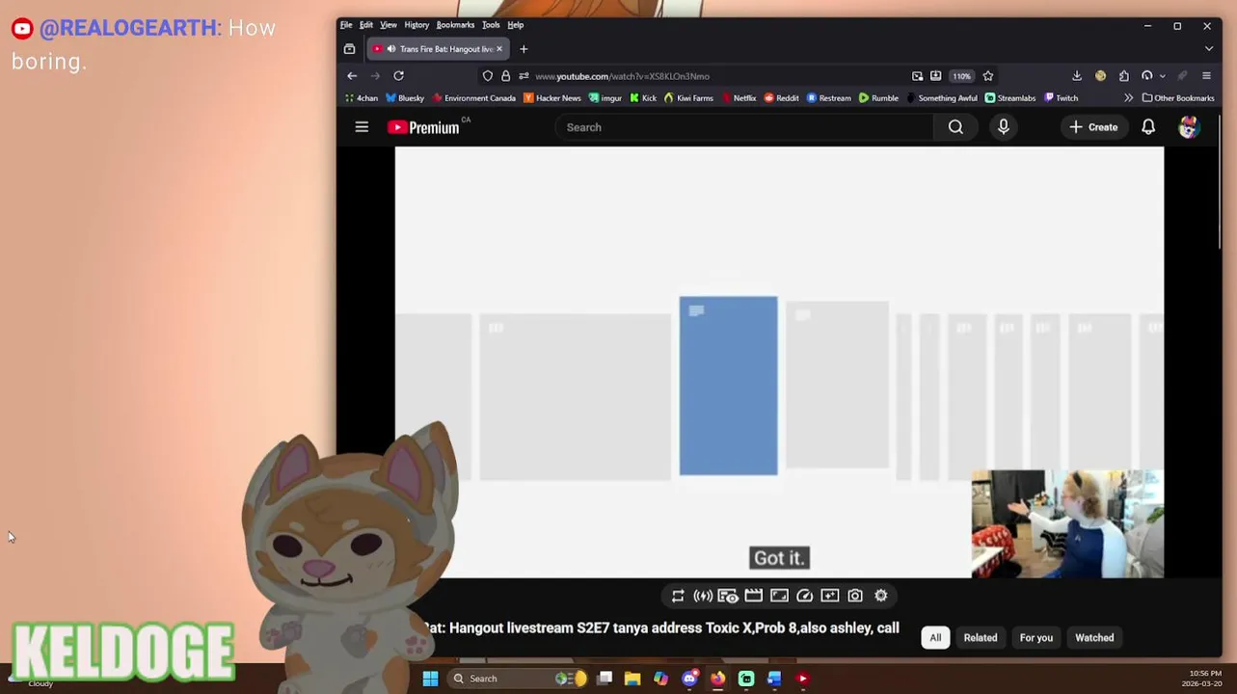
Task: Open the View menu
Action: 389,25
